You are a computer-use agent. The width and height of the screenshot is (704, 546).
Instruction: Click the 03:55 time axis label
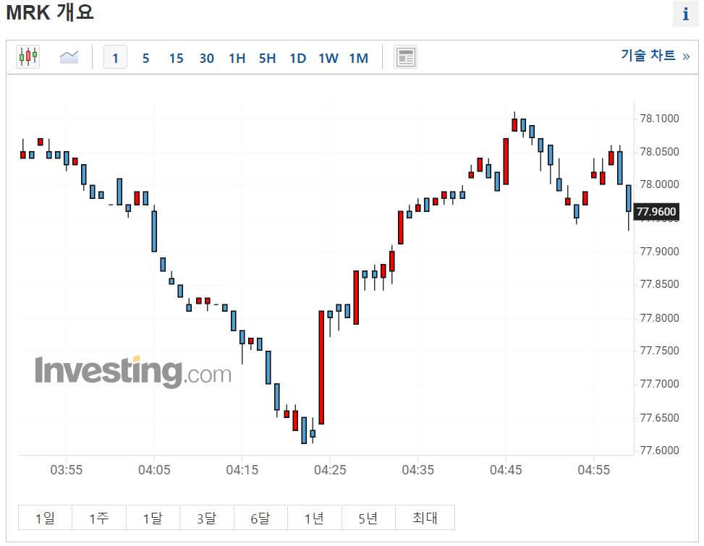(x=67, y=470)
